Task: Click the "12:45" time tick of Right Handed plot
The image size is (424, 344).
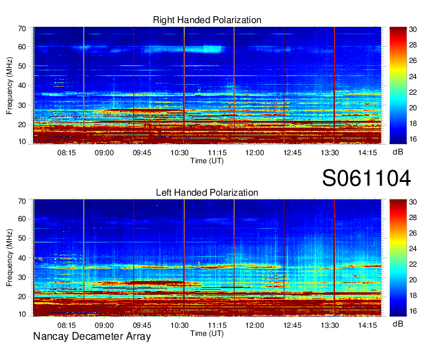Action: pyautogui.click(x=292, y=153)
